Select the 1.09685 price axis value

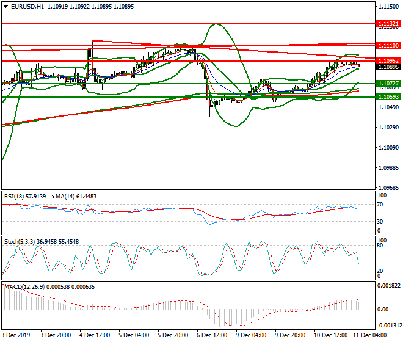[388, 188]
